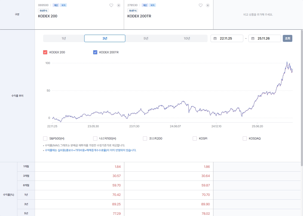Select the 1년 period tab
The width and height of the screenshot is (303, 216).
(64, 39)
